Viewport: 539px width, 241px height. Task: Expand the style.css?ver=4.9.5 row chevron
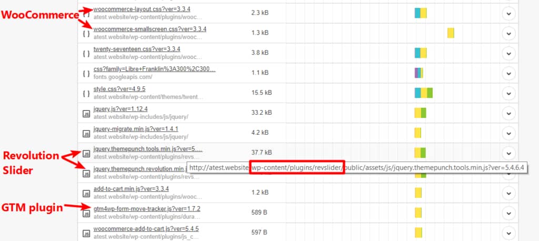509,93
